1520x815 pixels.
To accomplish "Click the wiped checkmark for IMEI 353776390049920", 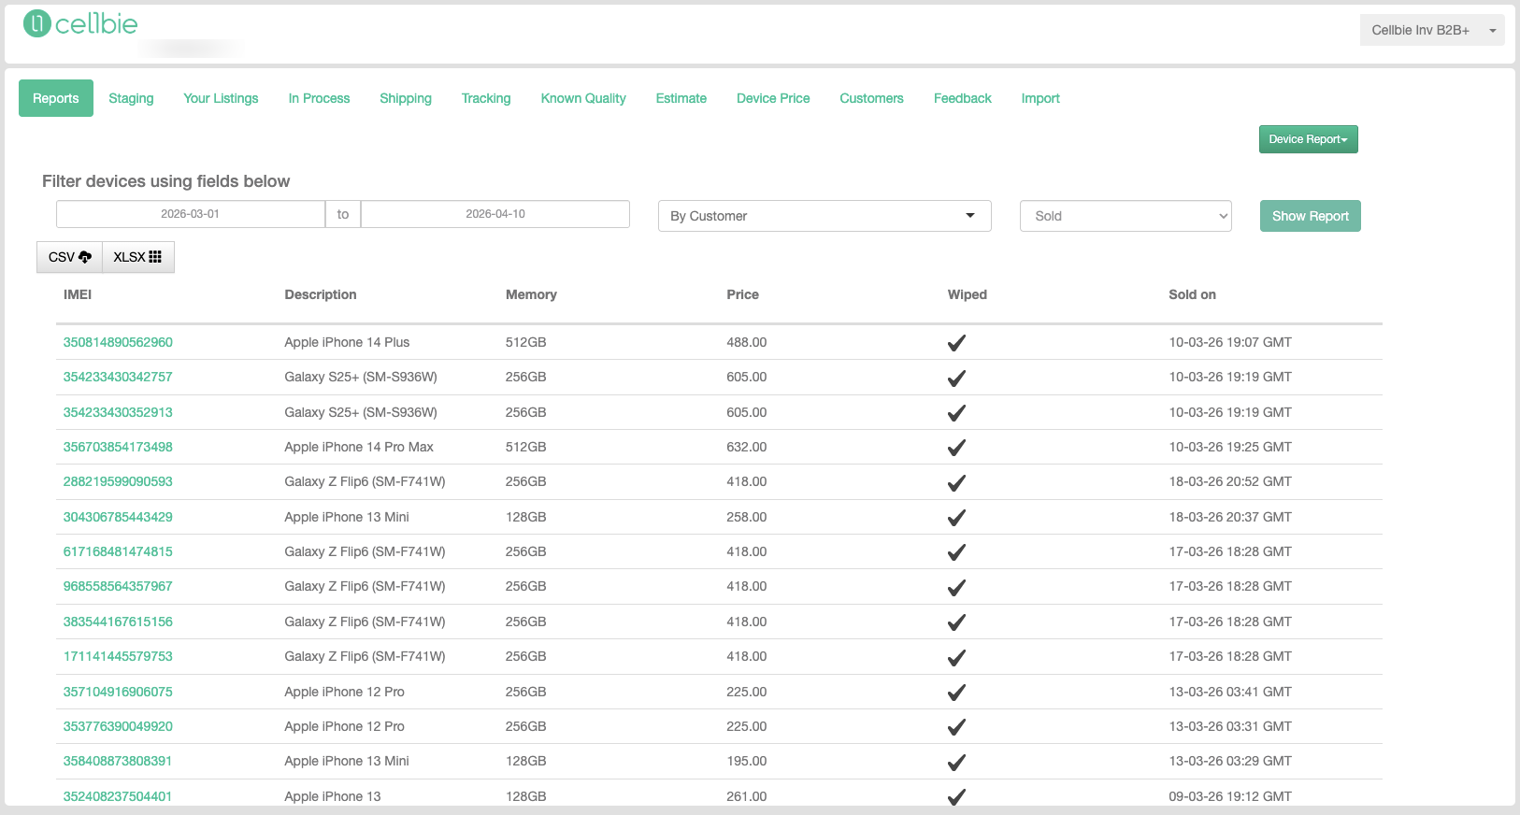I will [x=956, y=727].
